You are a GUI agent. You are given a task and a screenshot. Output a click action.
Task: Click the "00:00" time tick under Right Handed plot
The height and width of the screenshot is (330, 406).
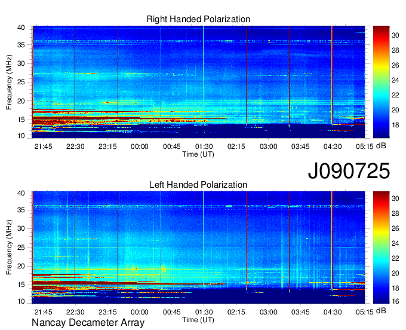(x=140, y=146)
